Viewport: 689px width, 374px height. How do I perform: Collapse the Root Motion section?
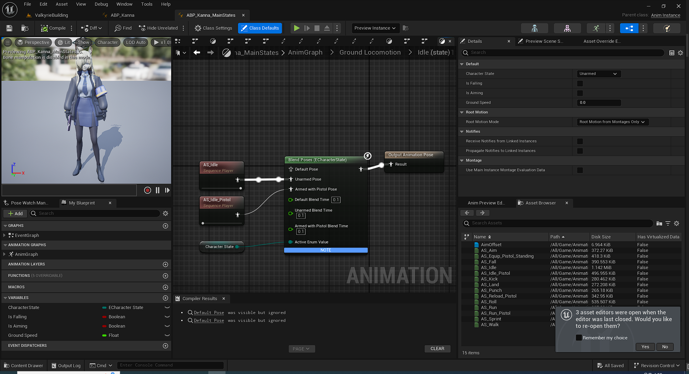click(x=462, y=112)
